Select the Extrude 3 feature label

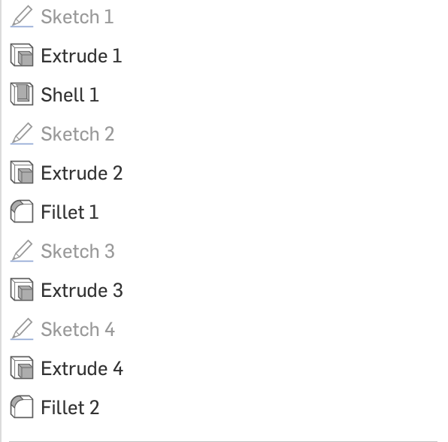(82, 290)
